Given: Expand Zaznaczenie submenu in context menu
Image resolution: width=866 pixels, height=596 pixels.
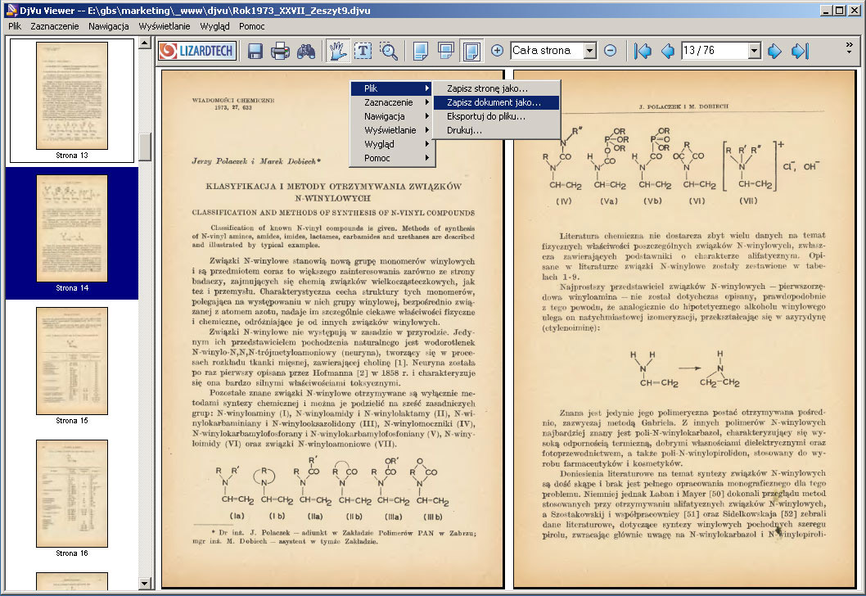Looking at the screenshot, I should [393, 102].
